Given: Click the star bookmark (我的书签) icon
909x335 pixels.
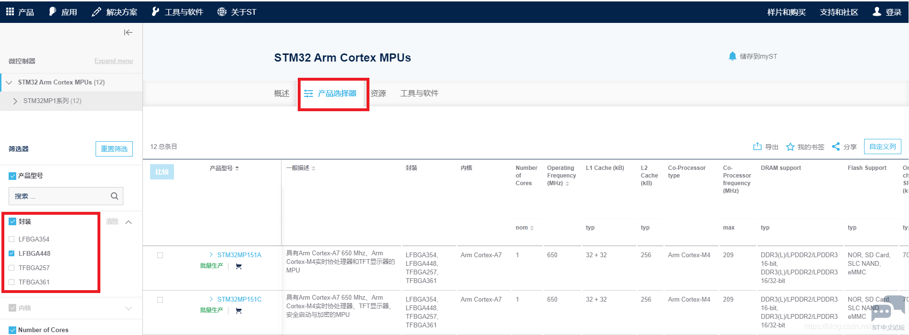Looking at the screenshot, I should 790,147.
